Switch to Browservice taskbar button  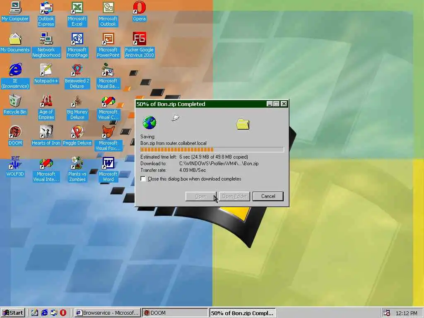coord(107,313)
